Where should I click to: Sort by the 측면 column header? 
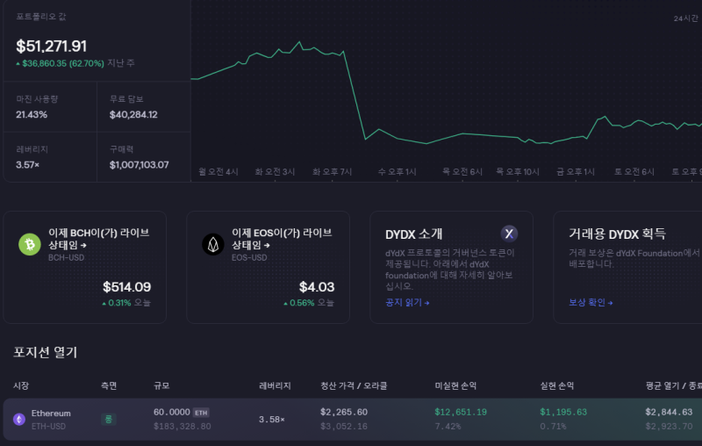point(109,385)
